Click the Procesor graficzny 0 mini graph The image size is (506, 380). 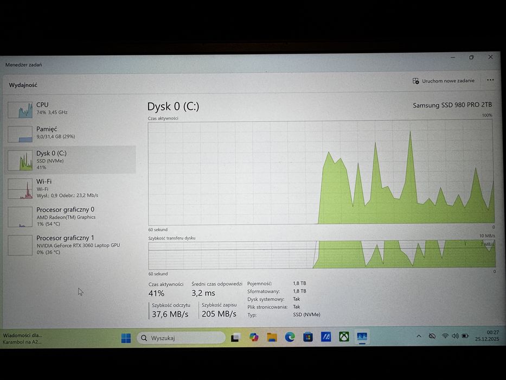pos(20,217)
